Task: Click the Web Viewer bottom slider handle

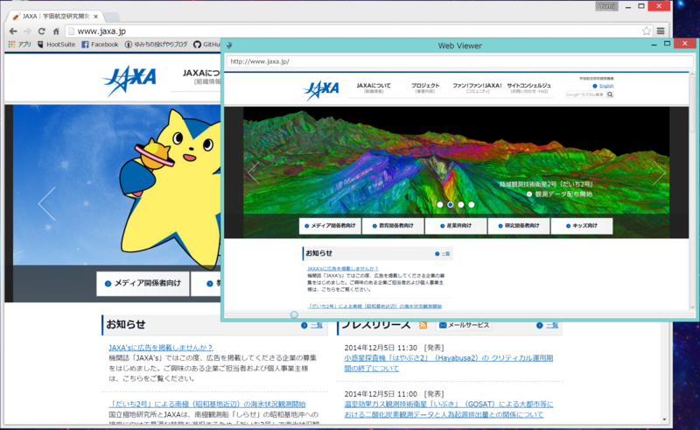Action: coord(294,314)
